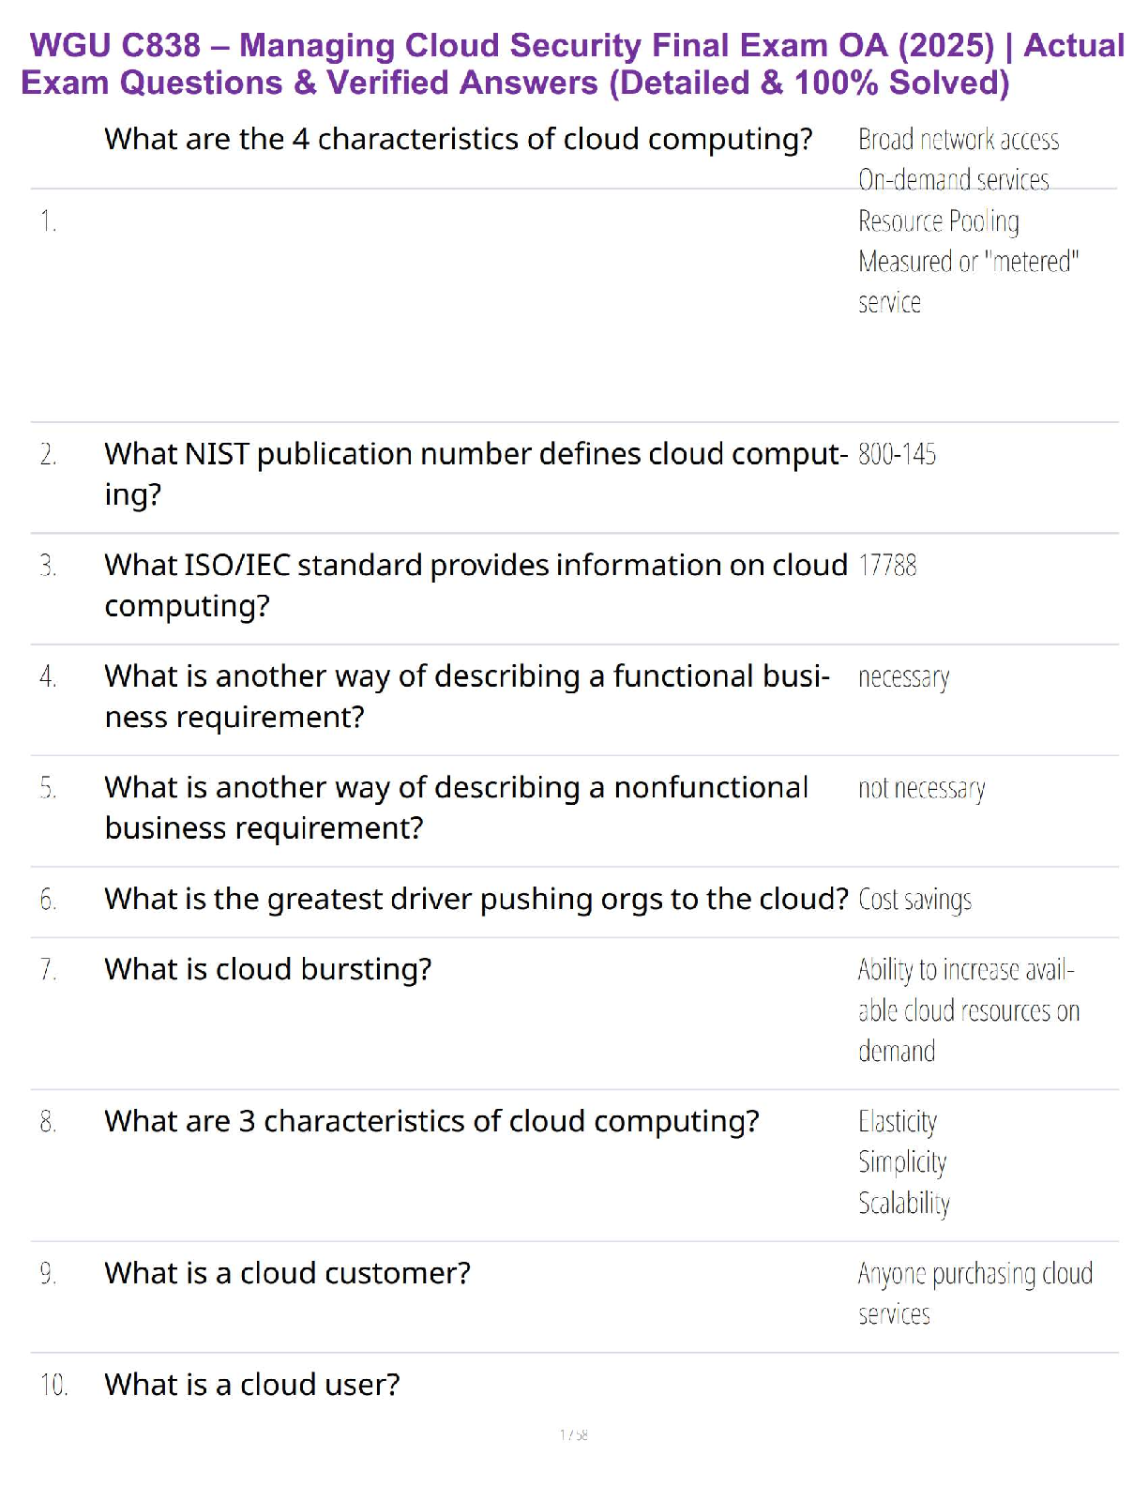Select the ISO/IEC standard question
The image size is (1148, 1486).
click(475, 584)
